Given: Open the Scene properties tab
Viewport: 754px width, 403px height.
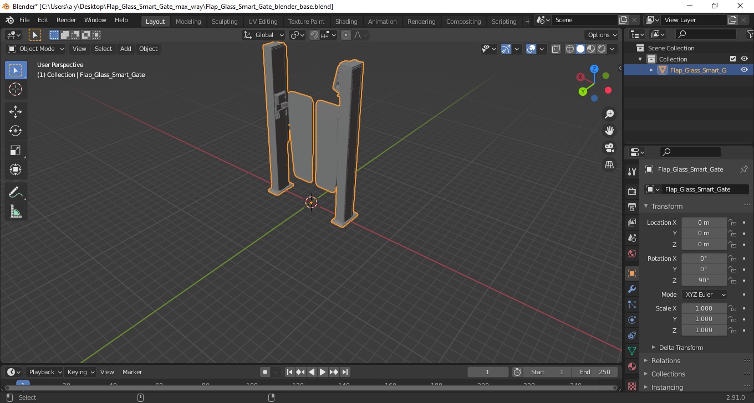Looking at the screenshot, I should click(632, 237).
